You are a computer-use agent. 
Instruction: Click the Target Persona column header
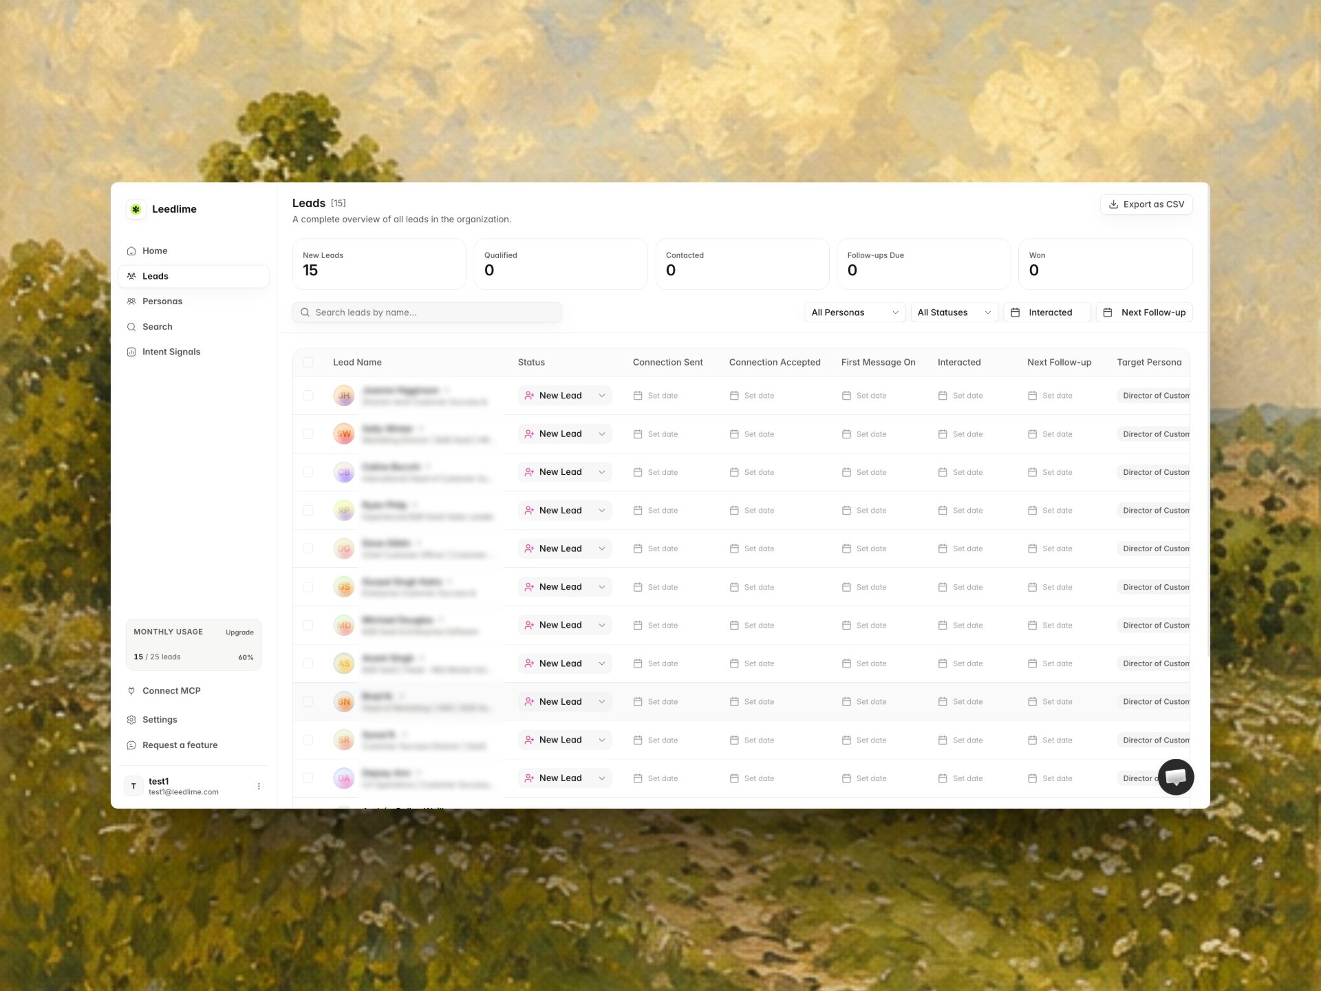click(1149, 363)
